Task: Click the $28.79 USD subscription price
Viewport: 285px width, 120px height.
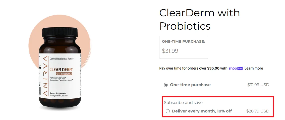Action: click(x=258, y=111)
